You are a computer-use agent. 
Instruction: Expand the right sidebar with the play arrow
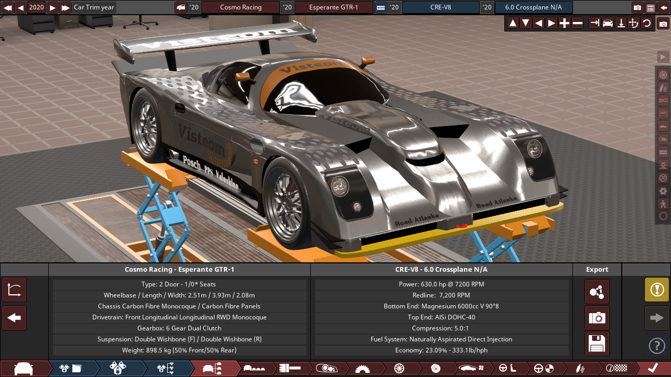pos(663,57)
